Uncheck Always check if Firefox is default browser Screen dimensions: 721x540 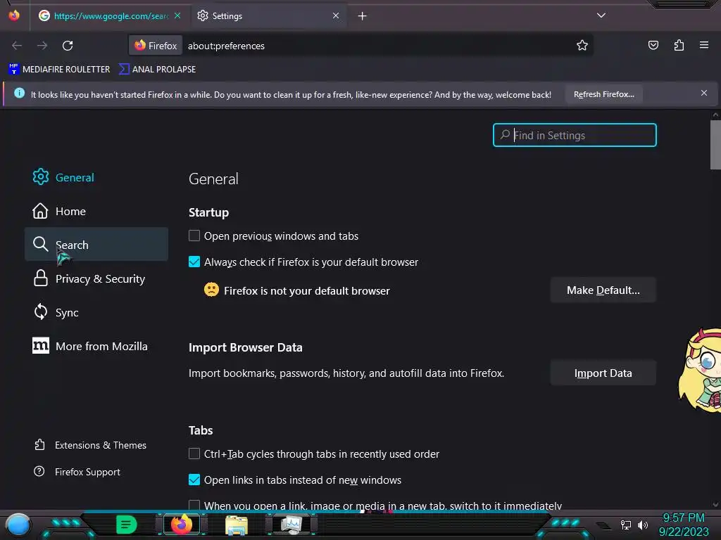(194, 262)
